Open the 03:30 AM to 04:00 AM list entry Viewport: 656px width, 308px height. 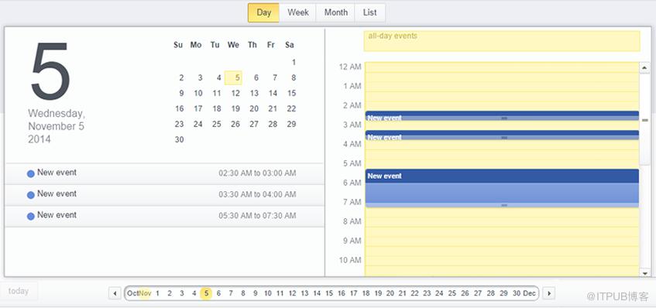164,195
